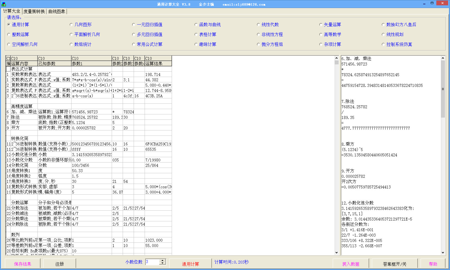Image resolution: width=450 pixels, height=270 pixels.
Task: Click result cell 25/864
Action: click(158, 165)
